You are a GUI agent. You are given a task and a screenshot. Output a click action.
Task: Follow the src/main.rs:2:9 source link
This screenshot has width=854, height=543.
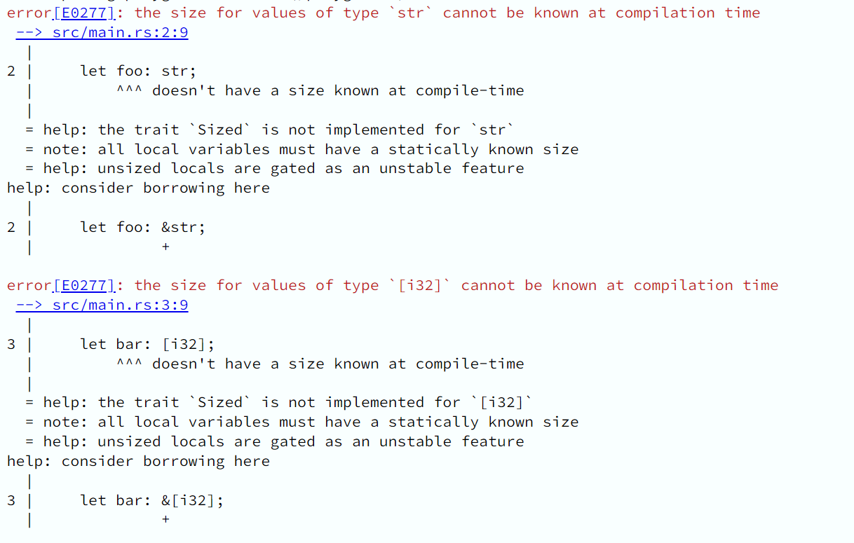(x=102, y=32)
